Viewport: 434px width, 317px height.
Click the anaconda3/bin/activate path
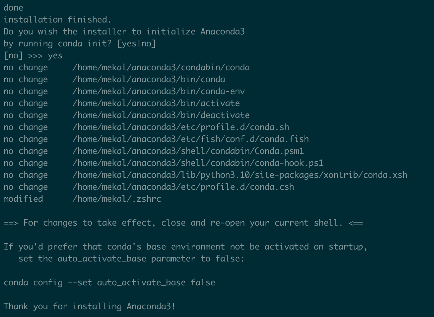click(x=156, y=103)
